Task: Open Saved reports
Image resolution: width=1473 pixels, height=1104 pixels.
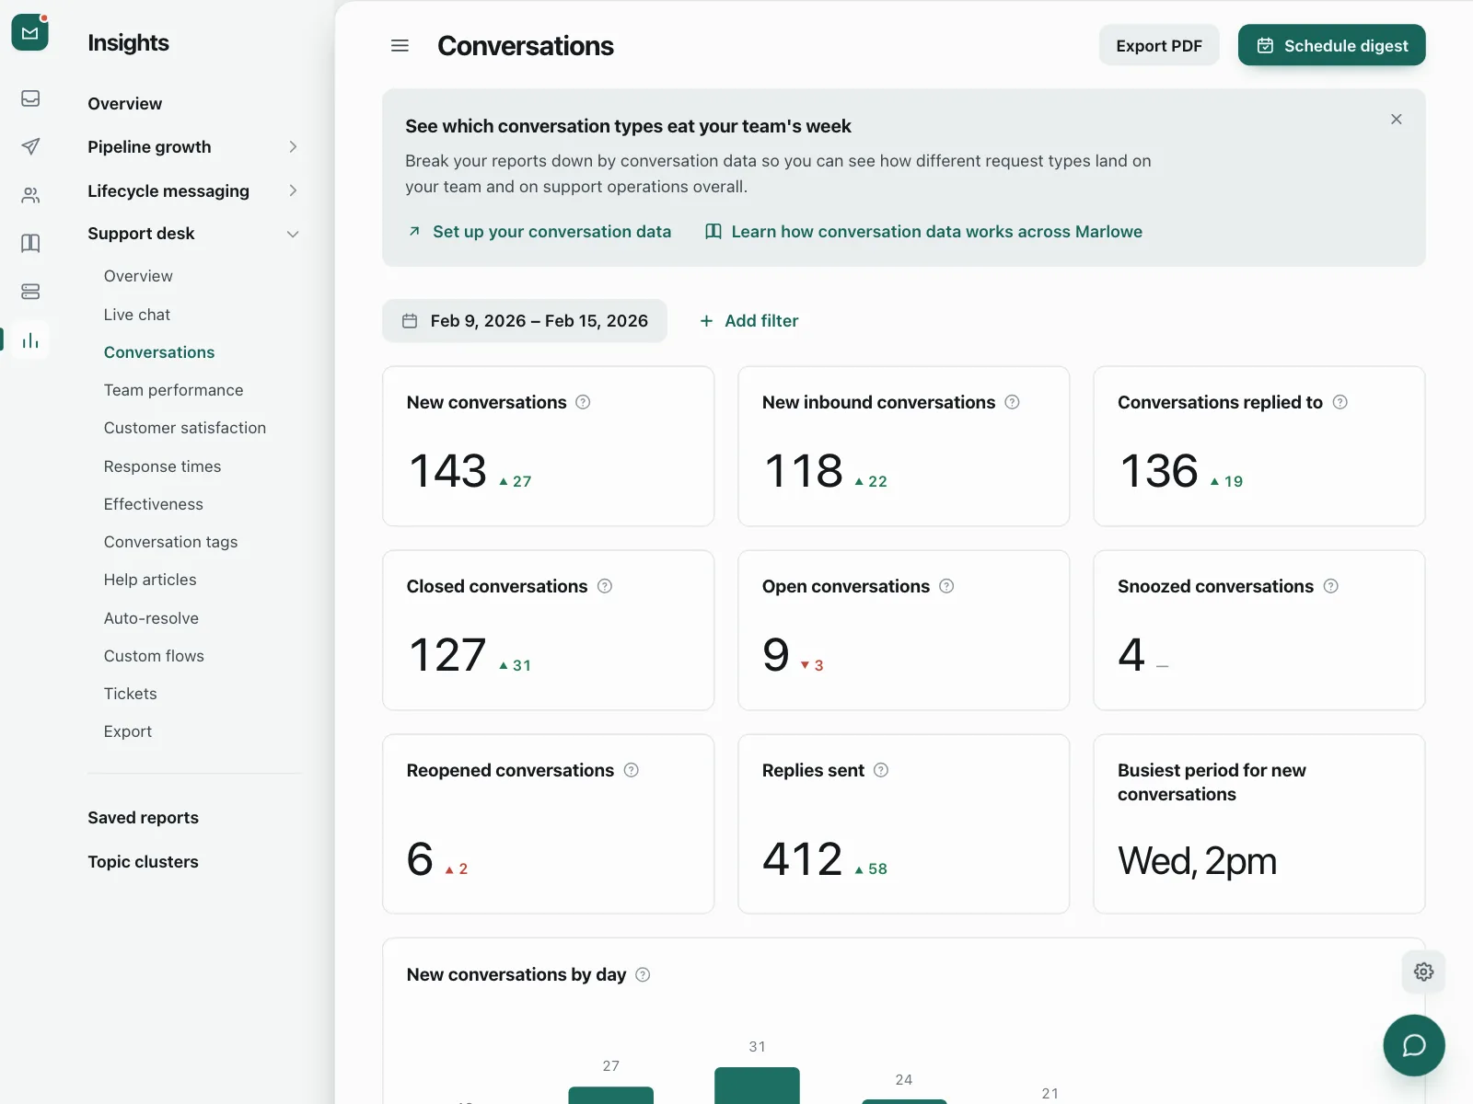Action: (144, 818)
